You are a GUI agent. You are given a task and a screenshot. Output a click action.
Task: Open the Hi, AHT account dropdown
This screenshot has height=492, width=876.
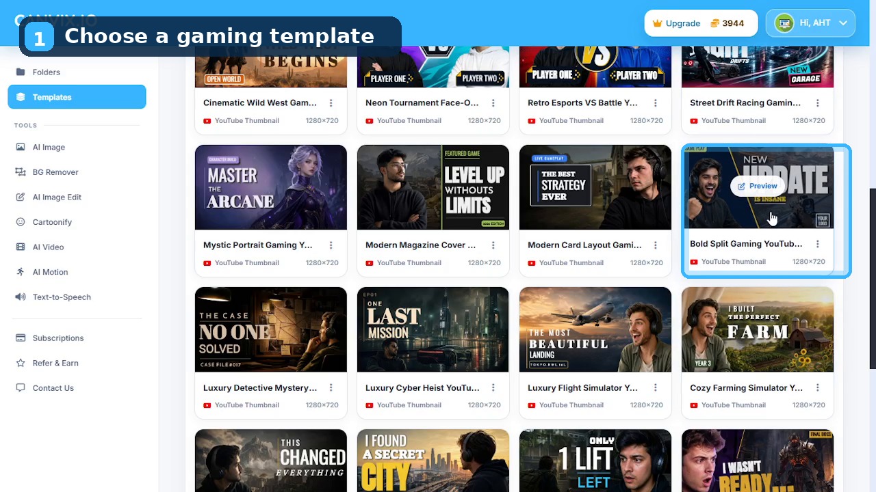(x=810, y=23)
